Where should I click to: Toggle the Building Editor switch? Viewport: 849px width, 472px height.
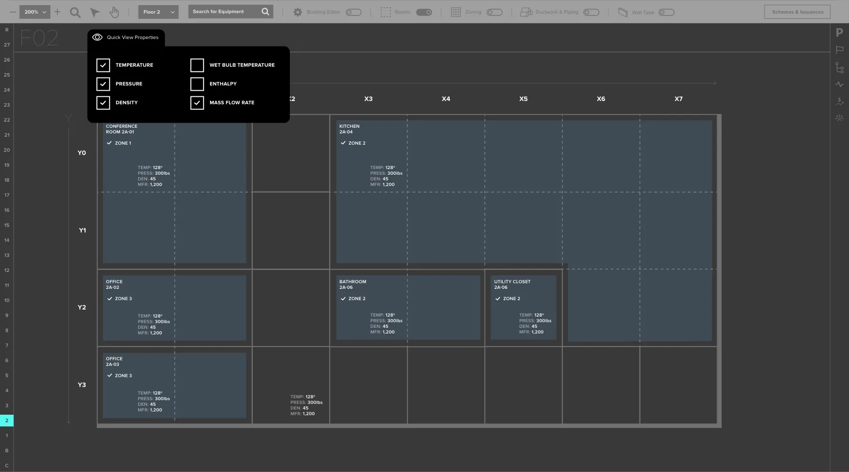point(353,12)
